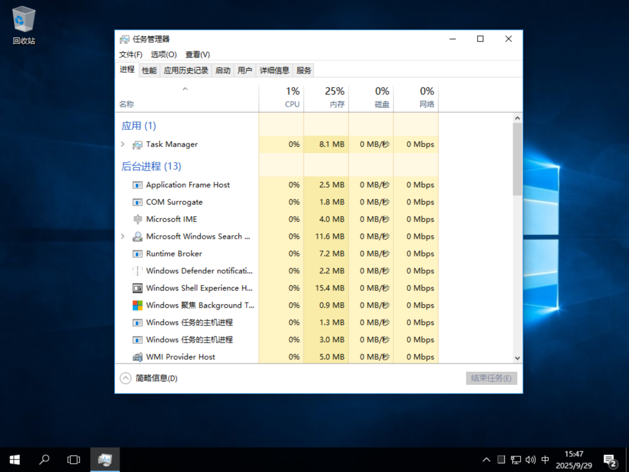Switch to the 性能 tab
629x472 pixels.
click(149, 71)
